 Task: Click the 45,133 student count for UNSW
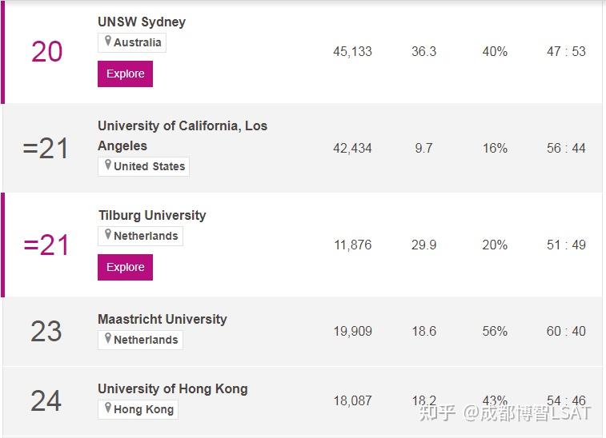[x=352, y=51]
